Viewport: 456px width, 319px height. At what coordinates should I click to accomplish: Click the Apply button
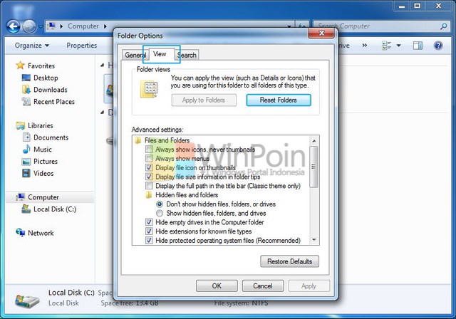[x=309, y=286]
